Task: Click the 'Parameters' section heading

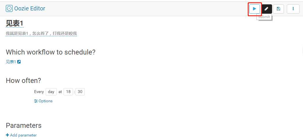Action: [x=24, y=125]
